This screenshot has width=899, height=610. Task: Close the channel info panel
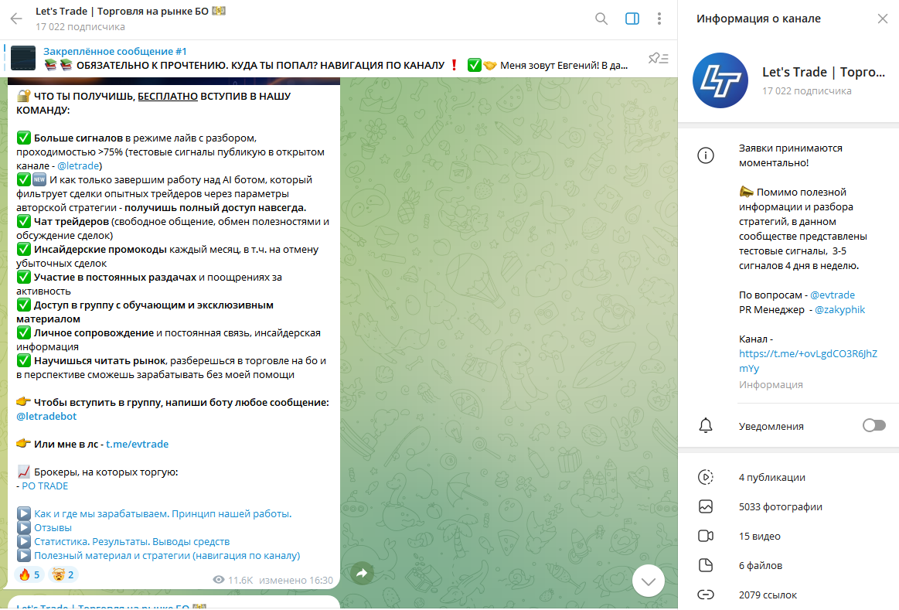click(x=882, y=19)
